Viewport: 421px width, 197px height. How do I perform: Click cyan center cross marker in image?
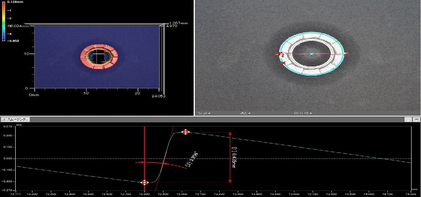(x=312, y=54)
